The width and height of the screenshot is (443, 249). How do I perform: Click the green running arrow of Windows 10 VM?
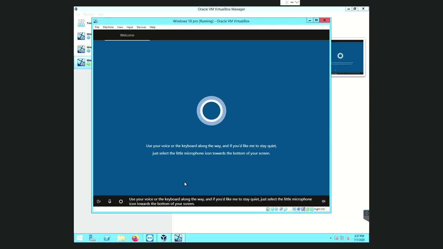tap(89, 64)
